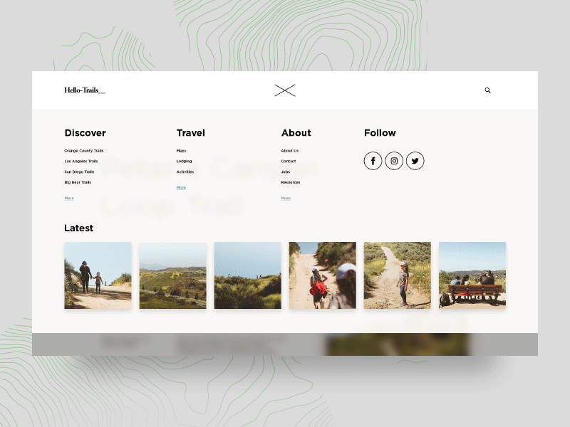Image resolution: width=570 pixels, height=427 pixels.
Task: Expand More under the About column
Action: 286,198
